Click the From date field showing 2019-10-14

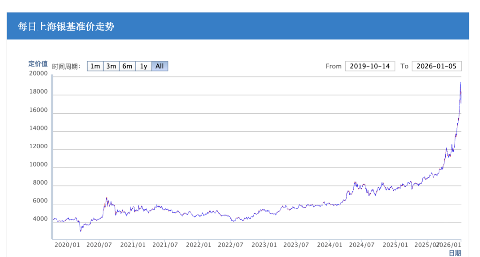(370, 66)
